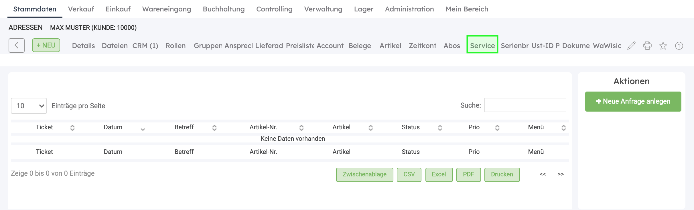
Task: Switch to the Verkauf main menu
Action: tap(81, 9)
